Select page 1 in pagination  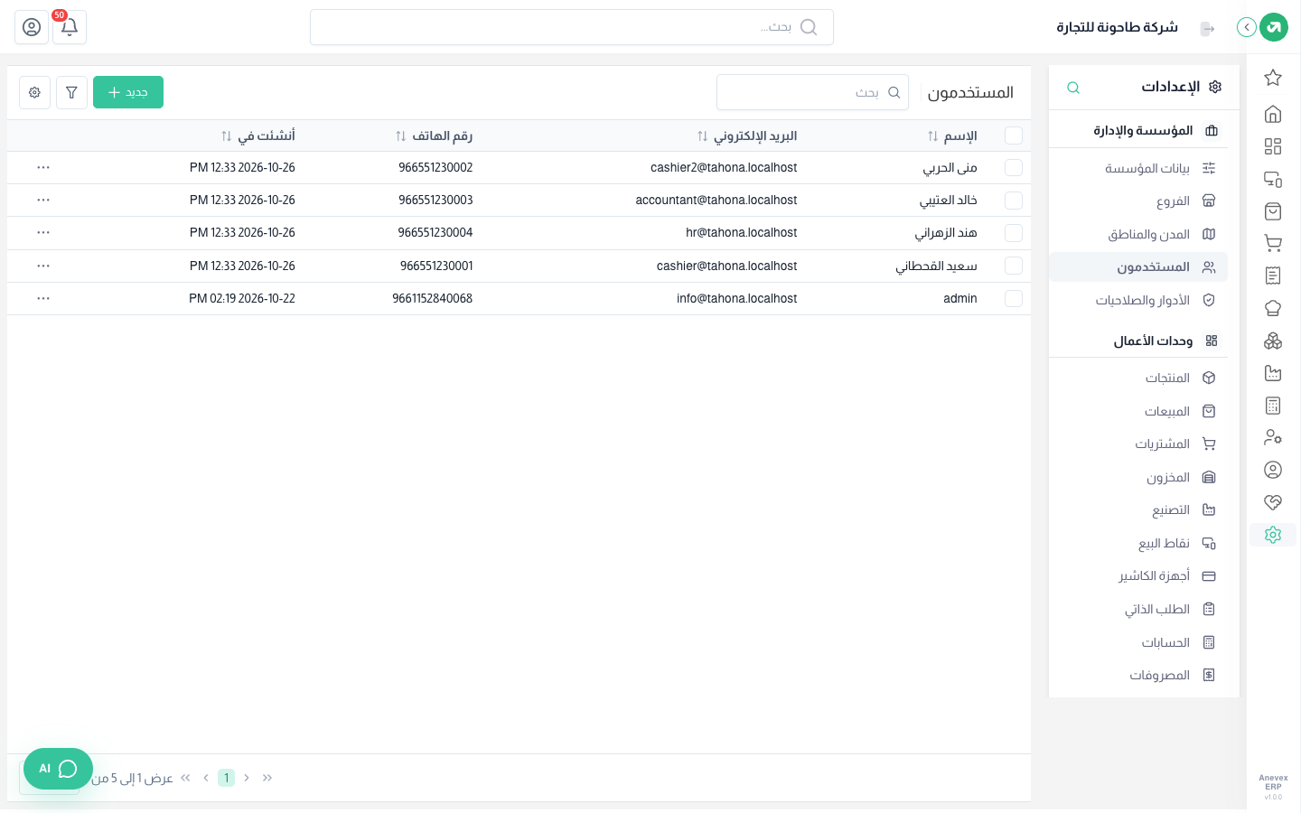(x=226, y=778)
